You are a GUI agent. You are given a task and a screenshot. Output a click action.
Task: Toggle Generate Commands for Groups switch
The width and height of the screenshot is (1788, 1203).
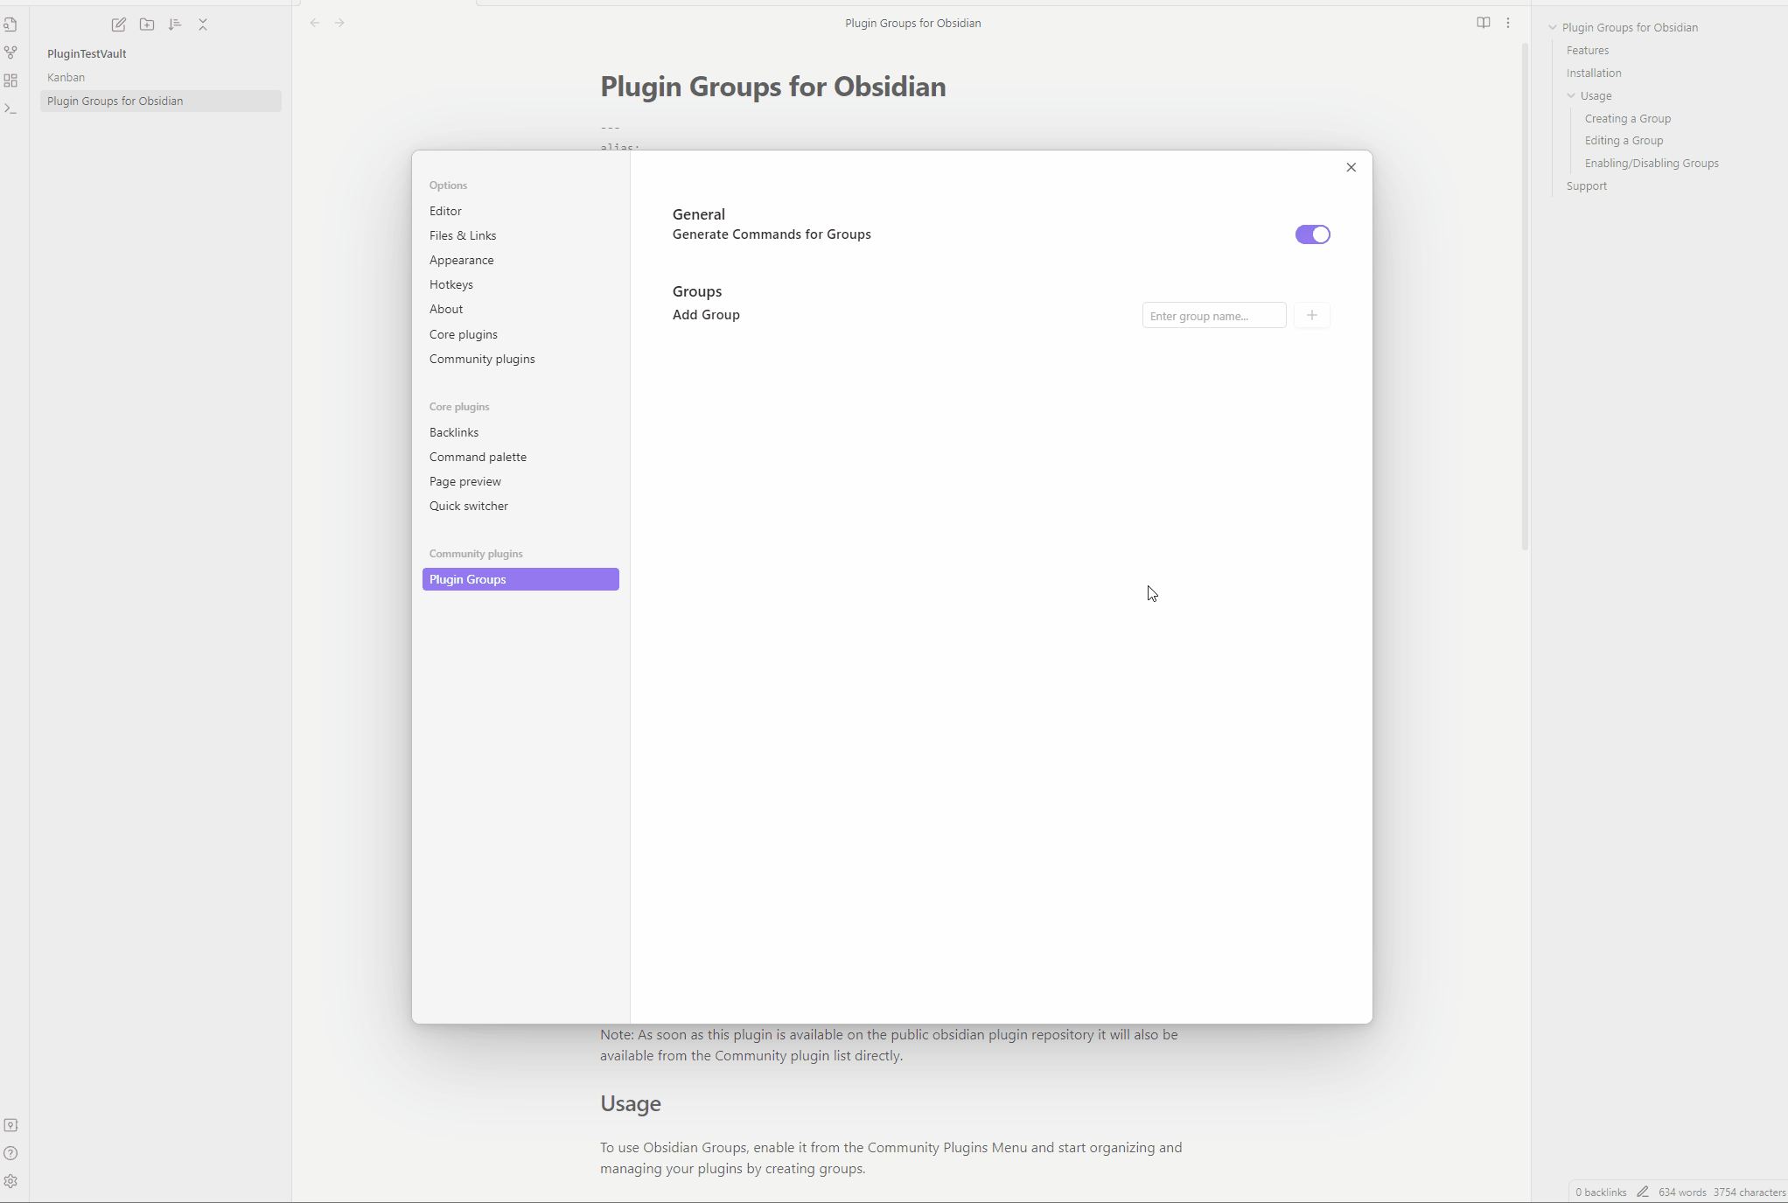click(x=1312, y=234)
